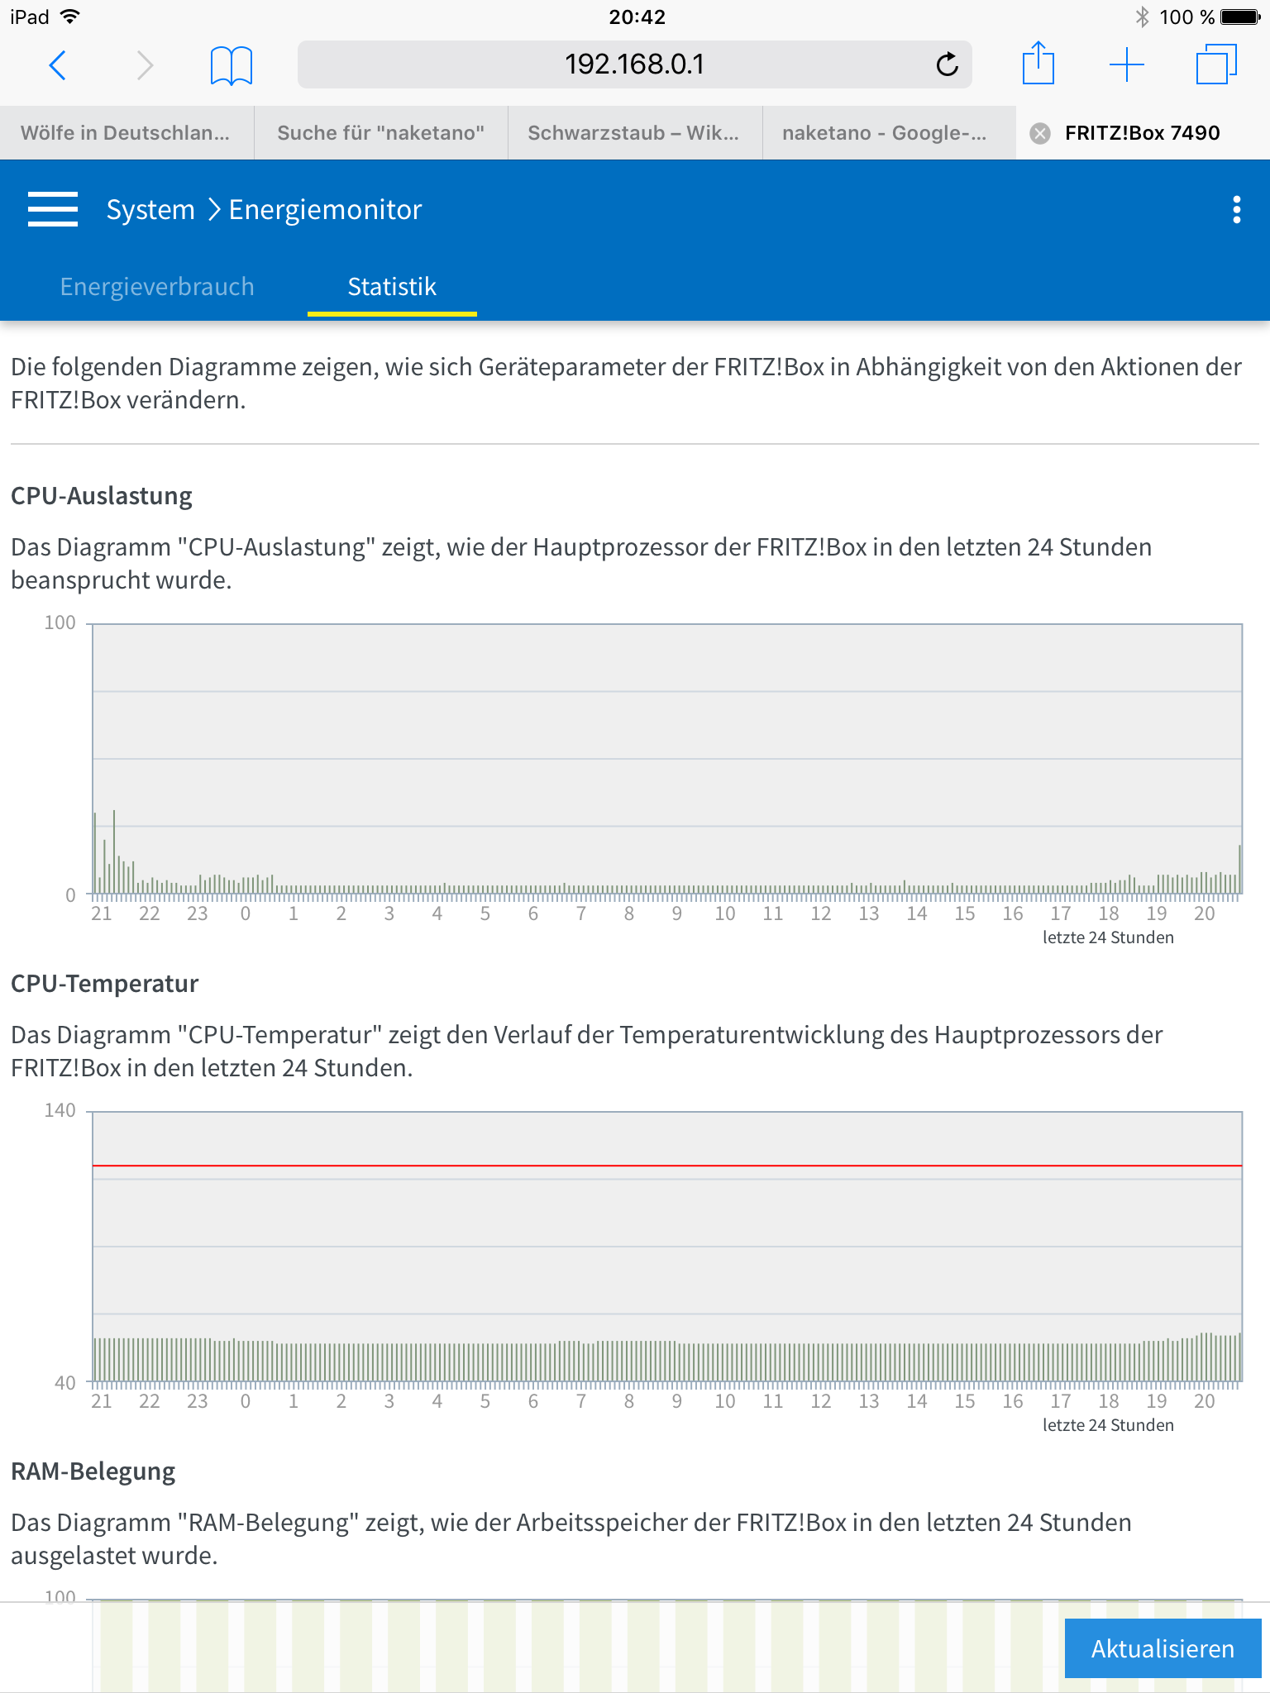Tap the Bluetooth status icon

tap(1142, 17)
